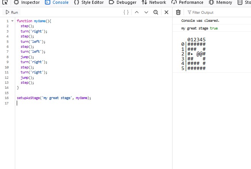Click the setupAsStage code line
Image resolution: width=251 pixels, height=169 pixels.
tap(54, 98)
